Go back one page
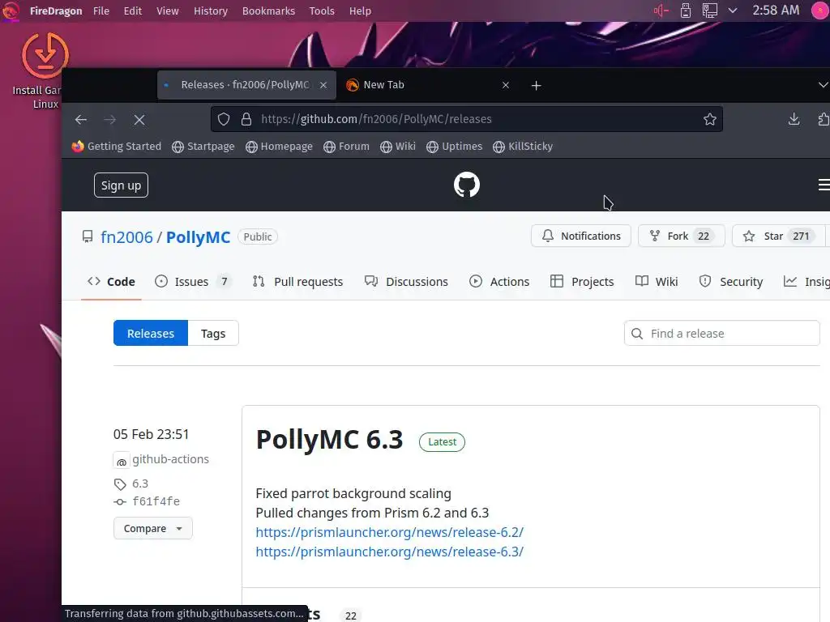The width and height of the screenshot is (830, 622). [80, 120]
